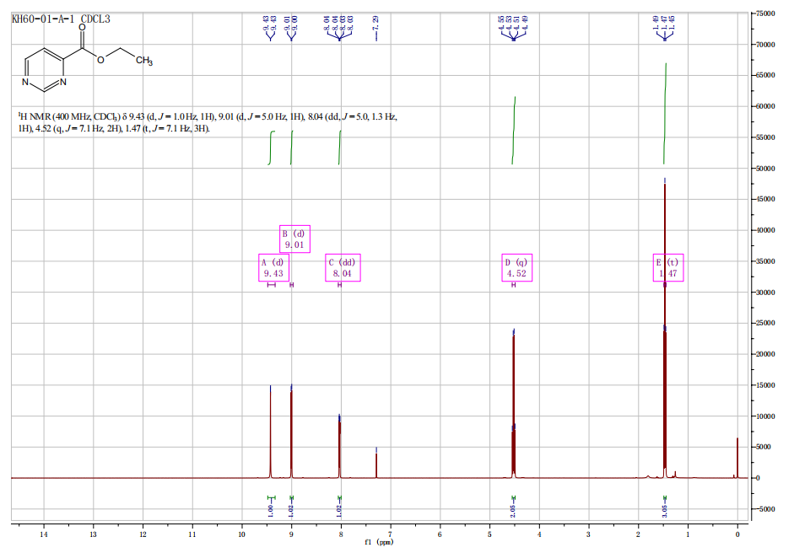Select the spectrum title KH60-01-A-1 CDCL3
This screenshot has height=553, width=794.
point(61,19)
